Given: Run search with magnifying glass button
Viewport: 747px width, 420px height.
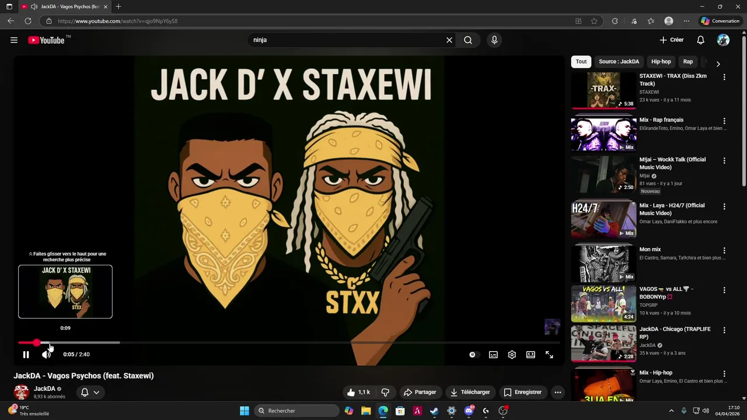Looking at the screenshot, I should 468,40.
